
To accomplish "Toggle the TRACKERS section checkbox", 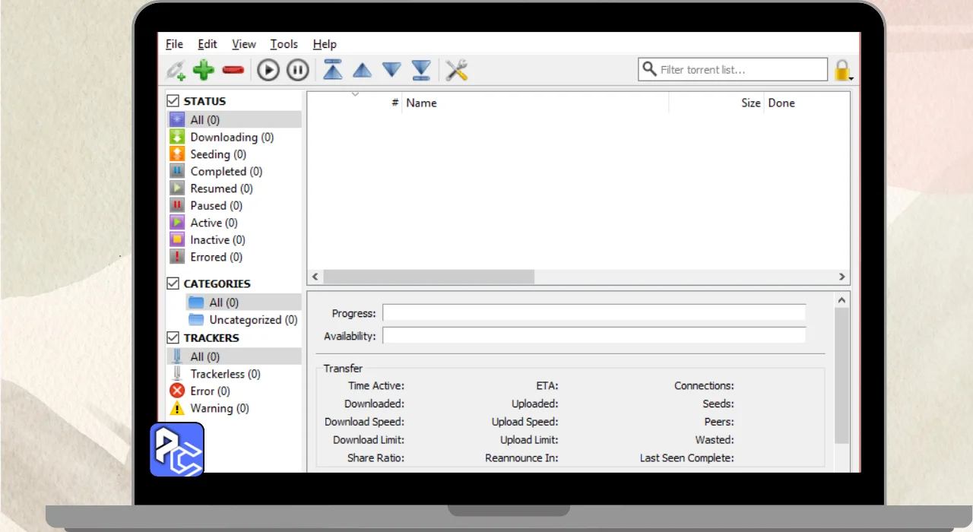I will [x=173, y=337].
